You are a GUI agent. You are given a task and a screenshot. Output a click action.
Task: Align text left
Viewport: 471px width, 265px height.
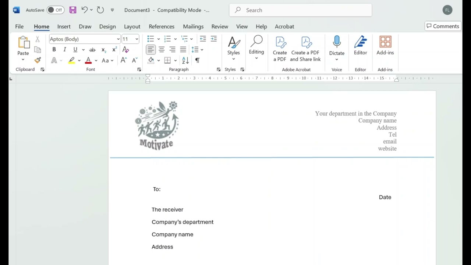click(150, 50)
